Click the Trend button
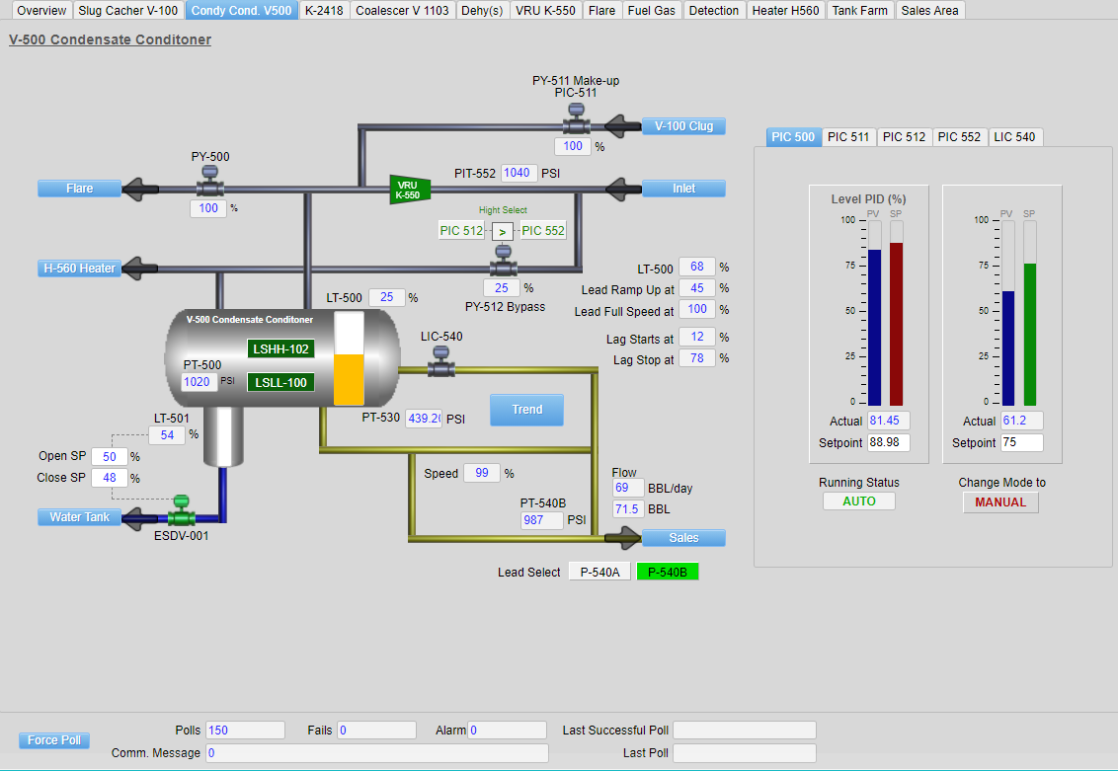The height and width of the screenshot is (771, 1118). click(527, 410)
